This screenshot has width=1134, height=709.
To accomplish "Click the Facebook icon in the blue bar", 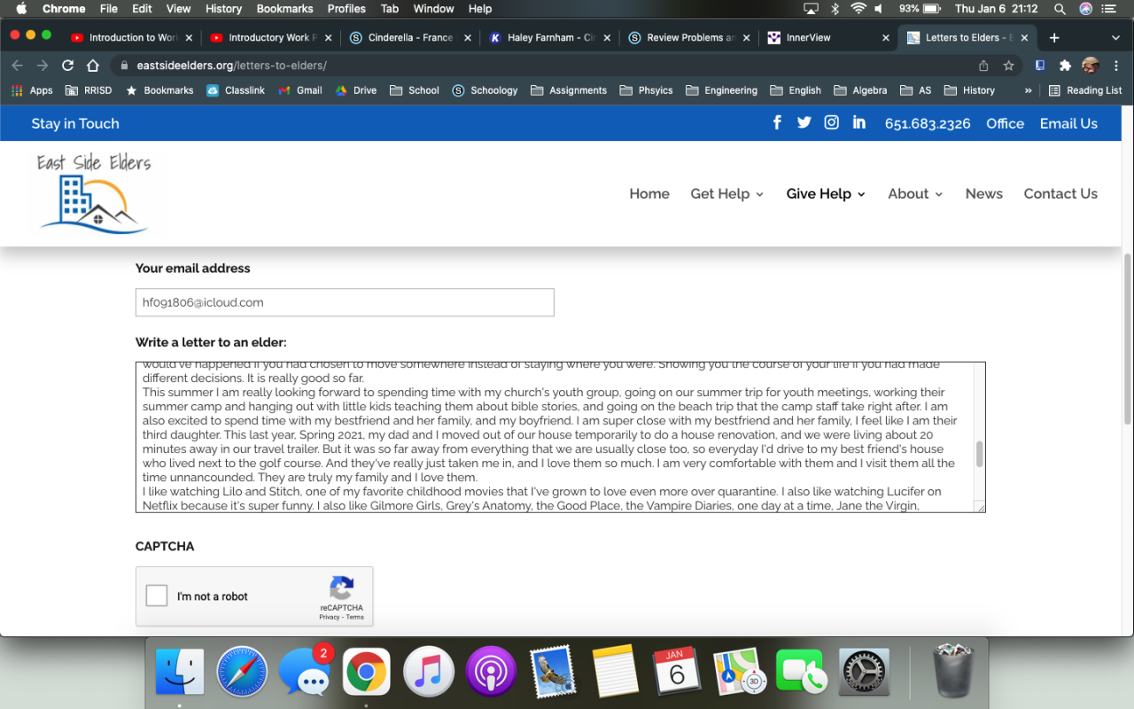I will [x=777, y=123].
